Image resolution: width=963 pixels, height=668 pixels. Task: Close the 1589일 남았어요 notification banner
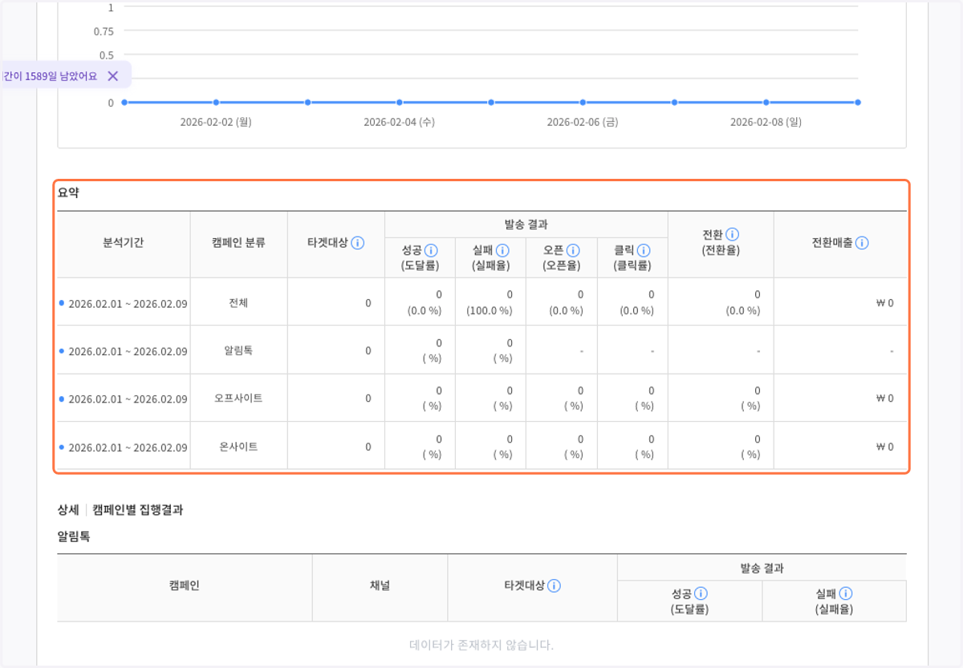coord(113,76)
